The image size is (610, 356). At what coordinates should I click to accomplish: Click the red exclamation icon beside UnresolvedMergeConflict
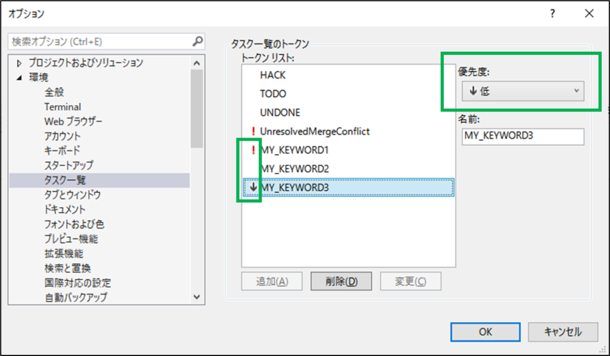[253, 131]
